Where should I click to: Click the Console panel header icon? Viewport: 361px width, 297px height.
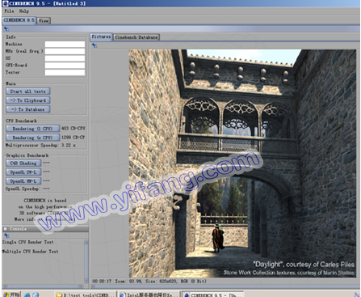tap(5, 229)
